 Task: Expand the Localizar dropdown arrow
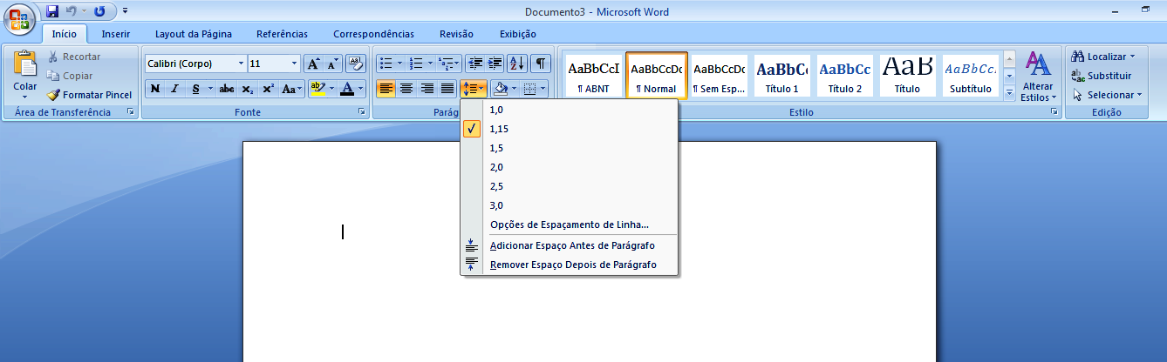point(1132,57)
